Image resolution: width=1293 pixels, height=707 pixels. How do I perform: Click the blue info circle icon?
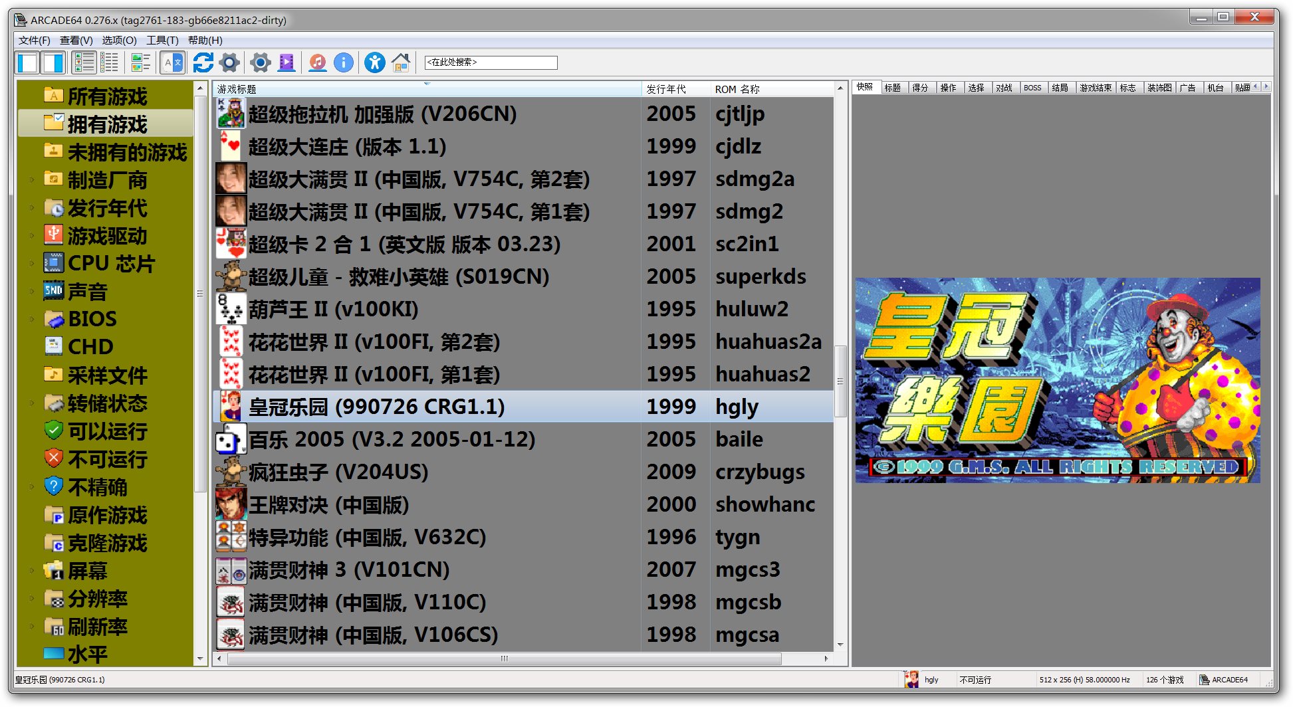point(344,63)
